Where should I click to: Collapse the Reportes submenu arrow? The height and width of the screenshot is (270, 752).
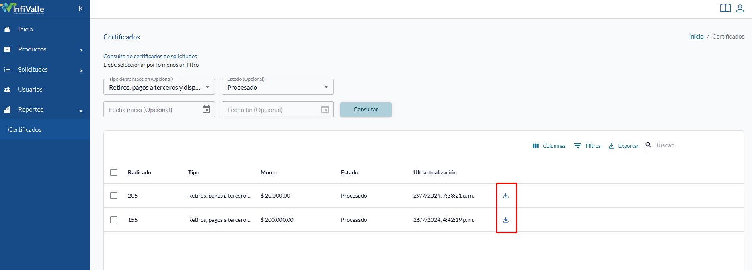81,111
